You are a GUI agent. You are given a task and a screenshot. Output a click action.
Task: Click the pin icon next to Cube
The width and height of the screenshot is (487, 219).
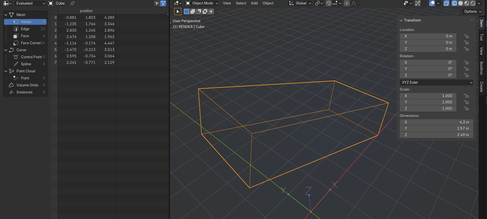tap(72, 3)
